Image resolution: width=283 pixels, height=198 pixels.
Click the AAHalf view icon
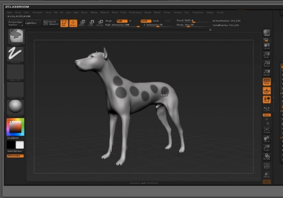(x=266, y=73)
